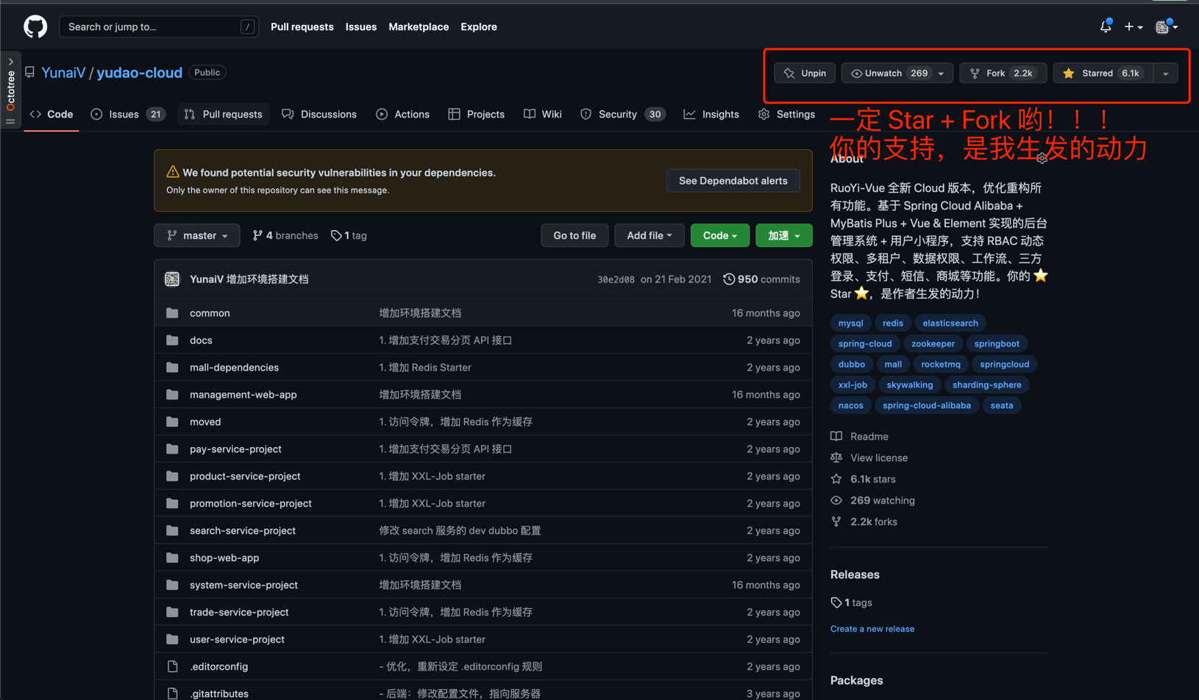View the 1 tag link
The width and height of the screenshot is (1199, 700).
[x=349, y=235]
